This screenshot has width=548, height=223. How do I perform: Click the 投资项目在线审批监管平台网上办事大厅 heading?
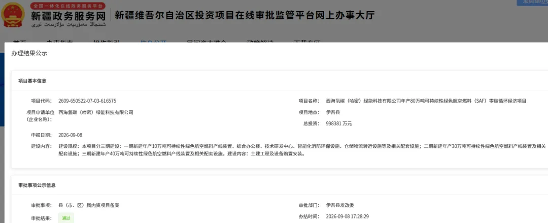(x=245, y=16)
